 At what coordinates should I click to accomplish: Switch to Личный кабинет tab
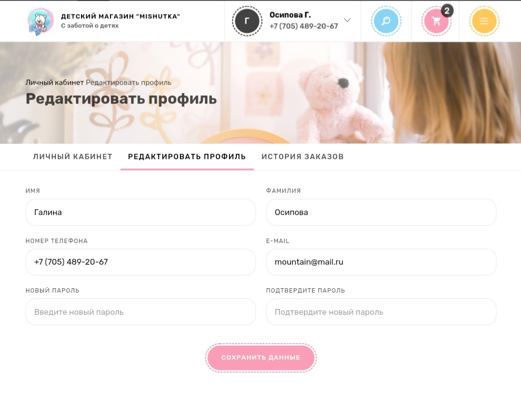point(72,157)
